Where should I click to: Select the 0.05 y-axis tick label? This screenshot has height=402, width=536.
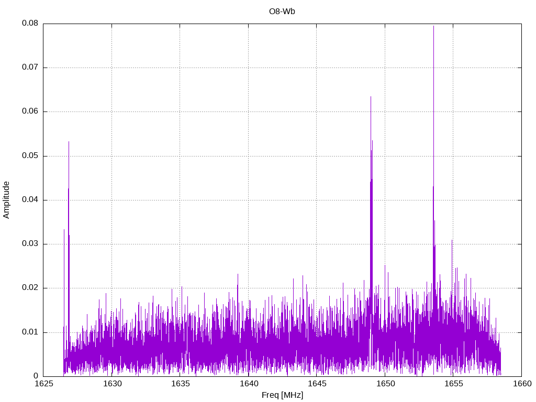coord(30,156)
